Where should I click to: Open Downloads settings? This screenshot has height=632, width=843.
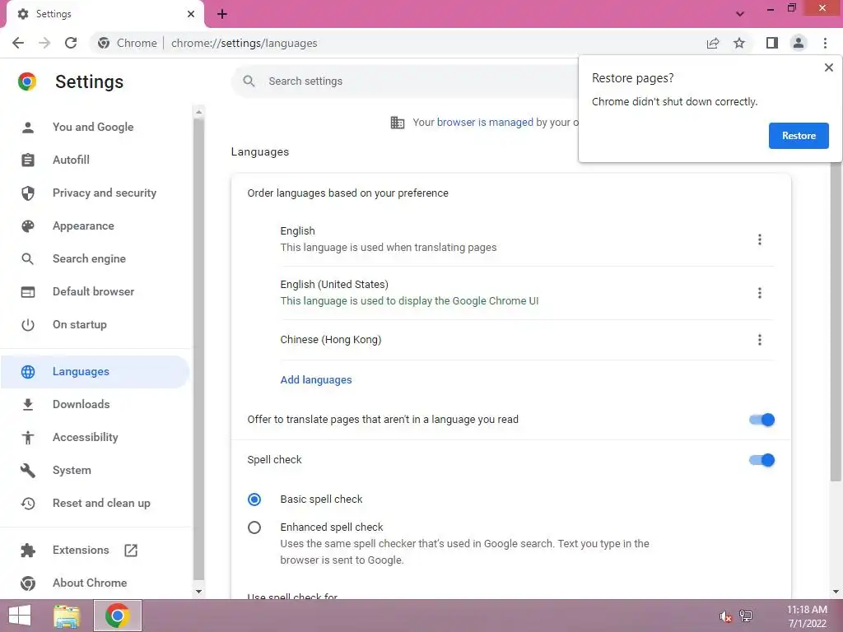point(82,404)
